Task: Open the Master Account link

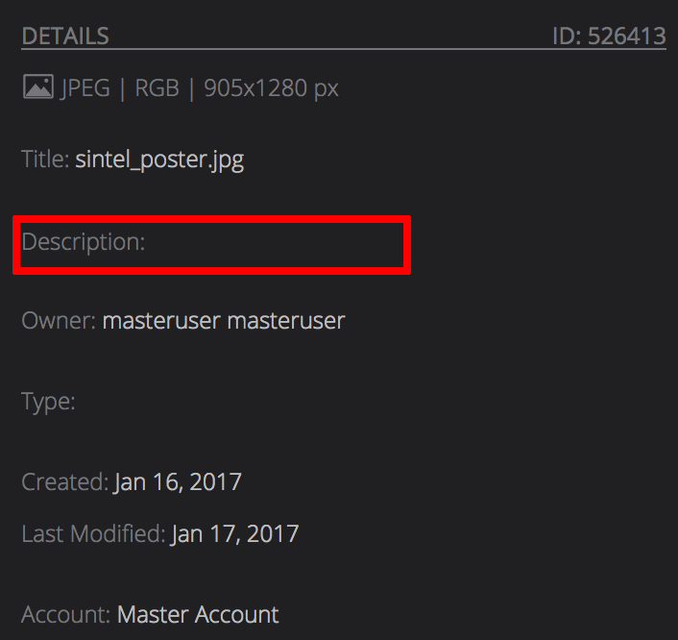Action: 198,614
